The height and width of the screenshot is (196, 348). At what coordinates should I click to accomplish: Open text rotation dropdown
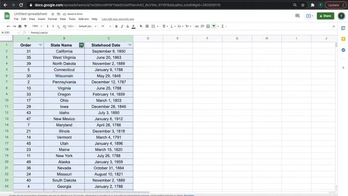click(x=188, y=26)
